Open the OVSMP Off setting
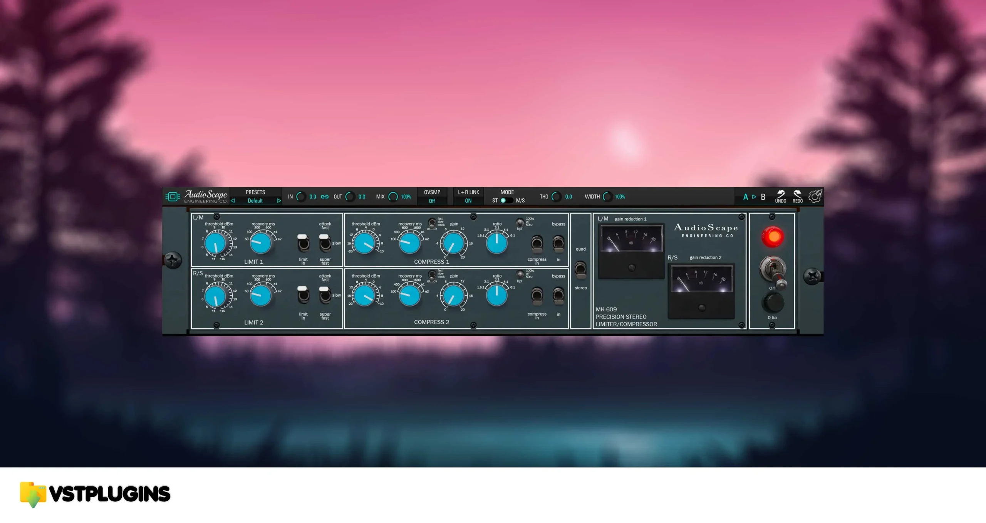986x523 pixels. (432, 201)
